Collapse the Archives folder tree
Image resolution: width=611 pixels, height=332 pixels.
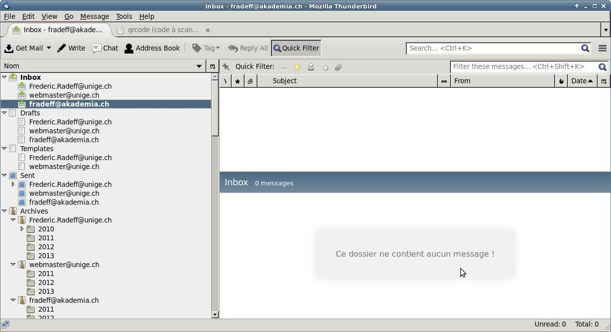[4, 211]
